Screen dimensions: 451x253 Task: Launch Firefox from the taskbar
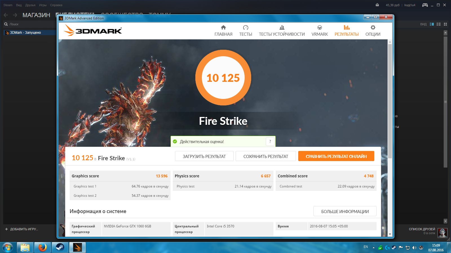click(43, 247)
